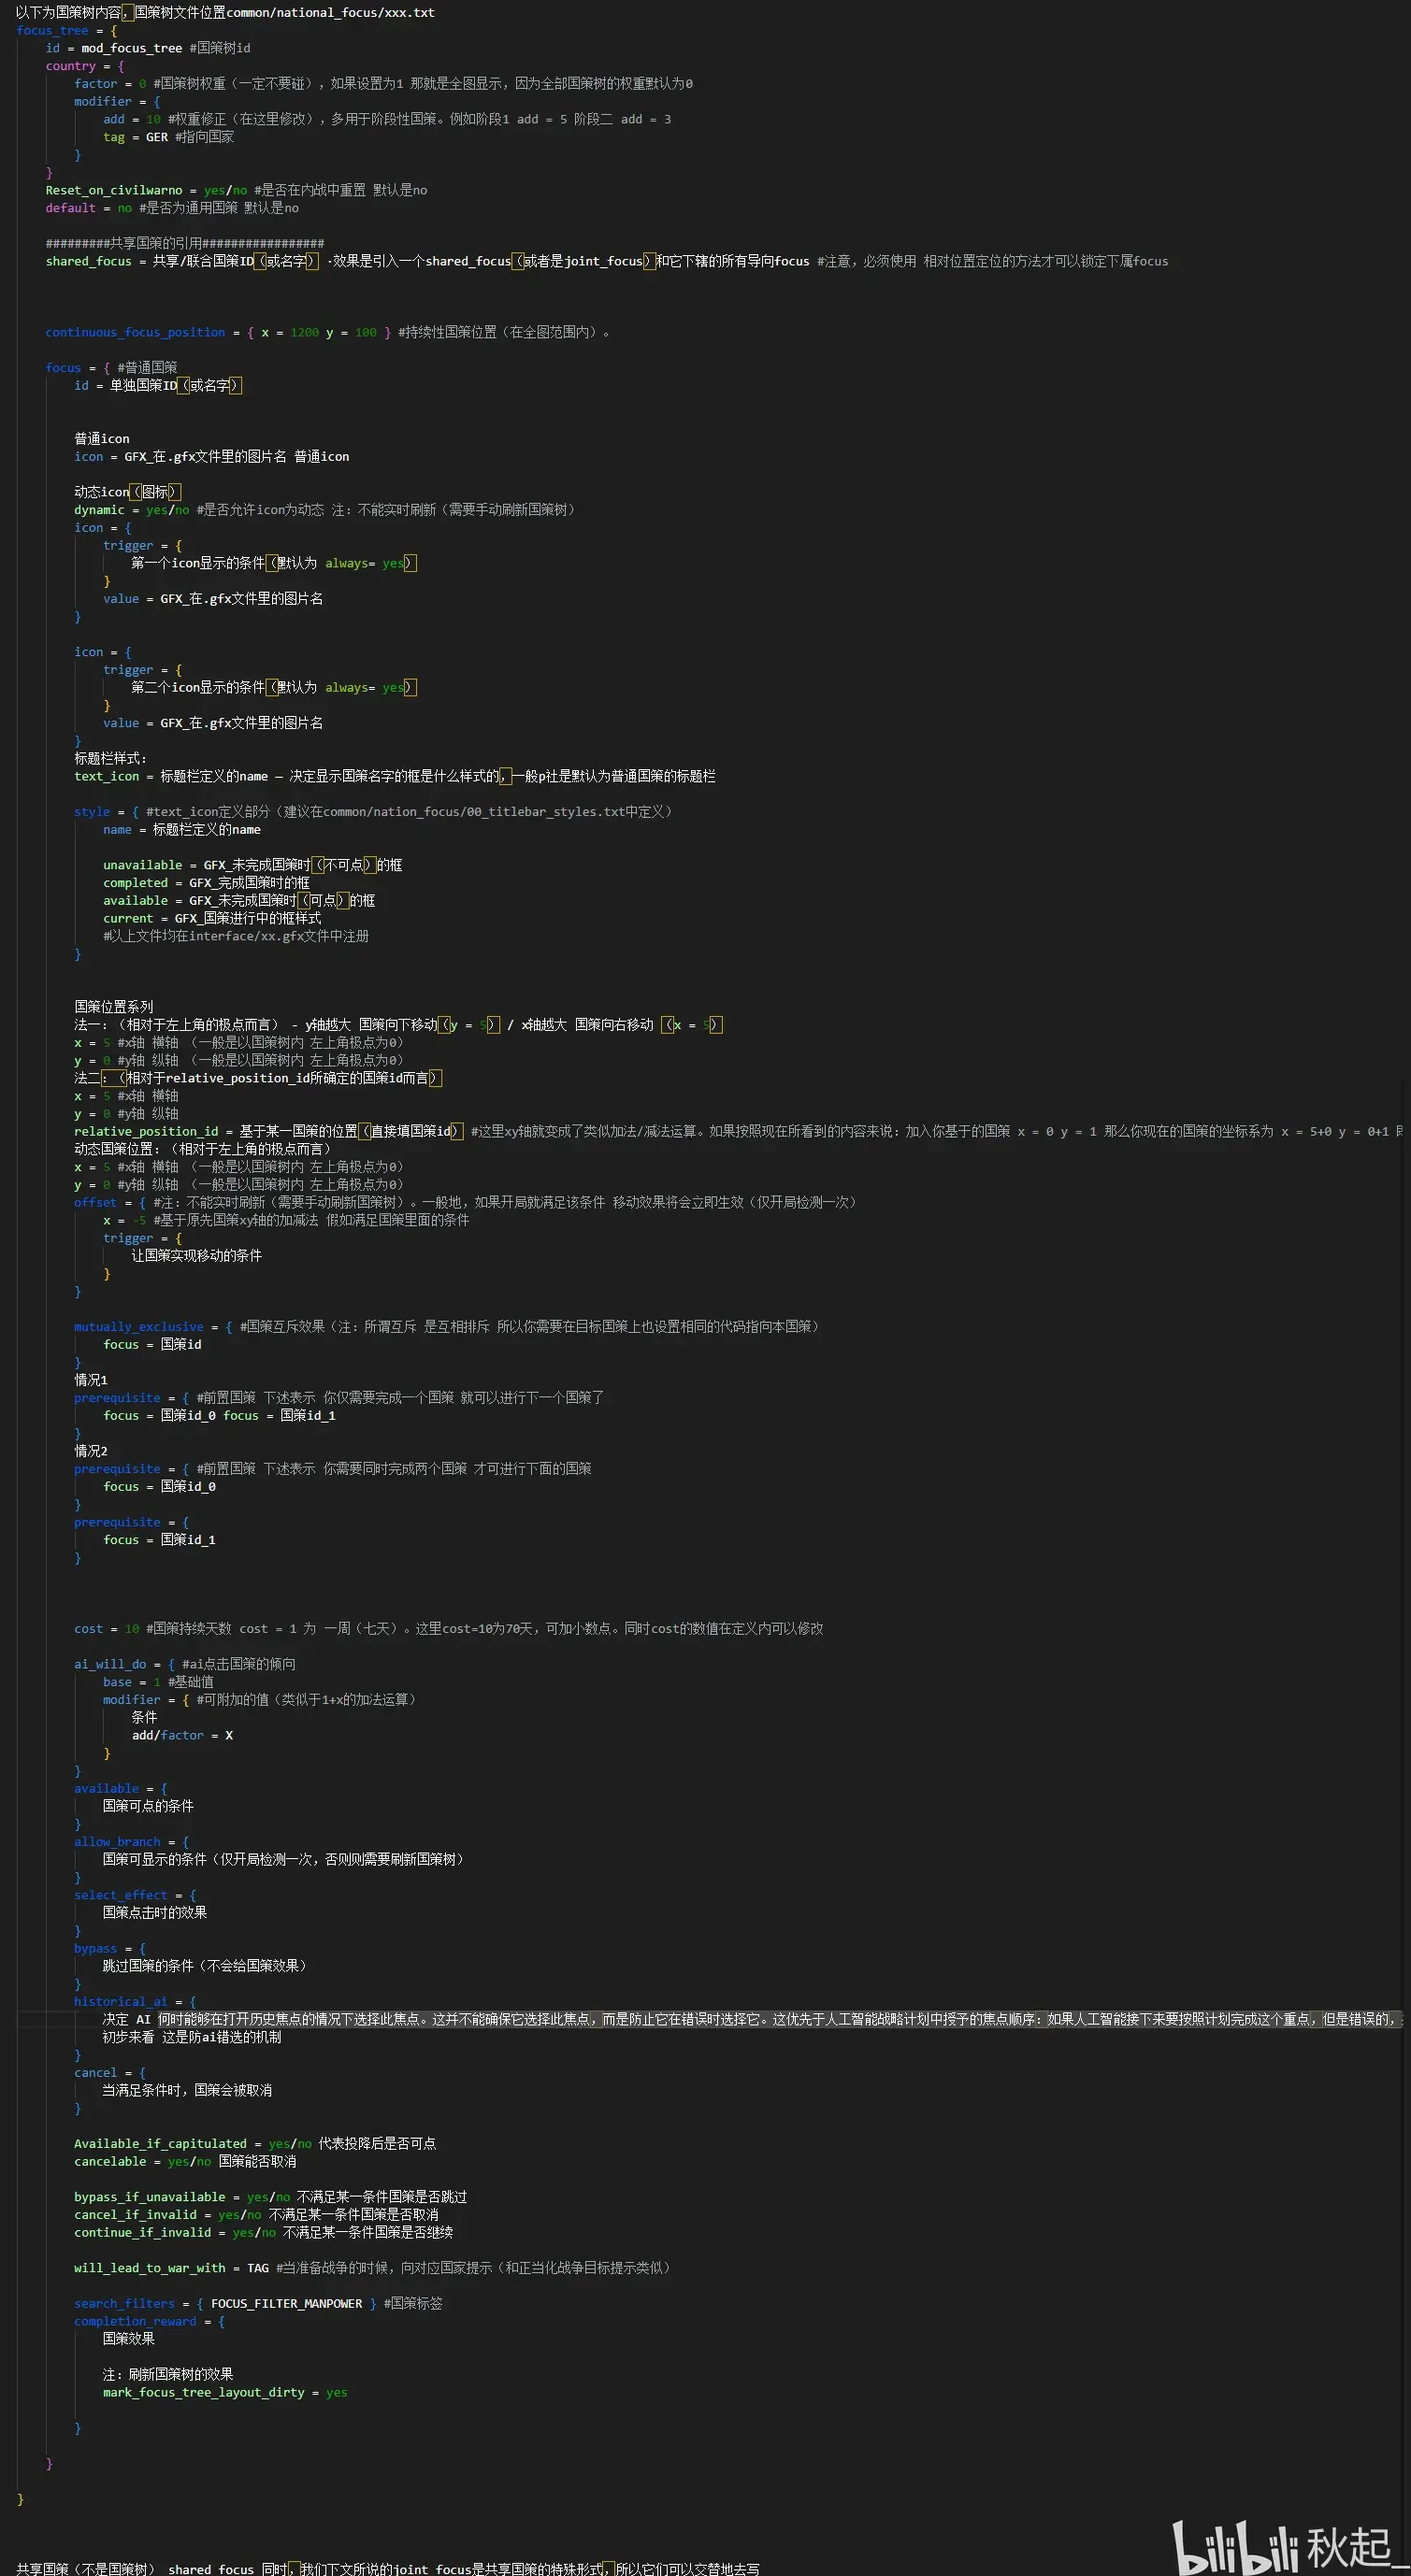Select the mod_focus_tree id value
This screenshot has height=2576, width=1411.
(x=131, y=48)
